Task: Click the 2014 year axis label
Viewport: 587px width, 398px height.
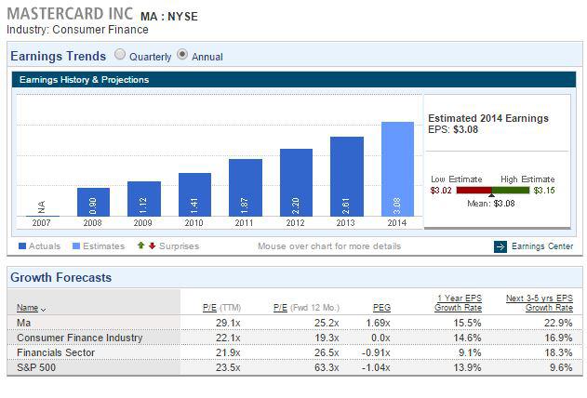Action: pos(397,223)
